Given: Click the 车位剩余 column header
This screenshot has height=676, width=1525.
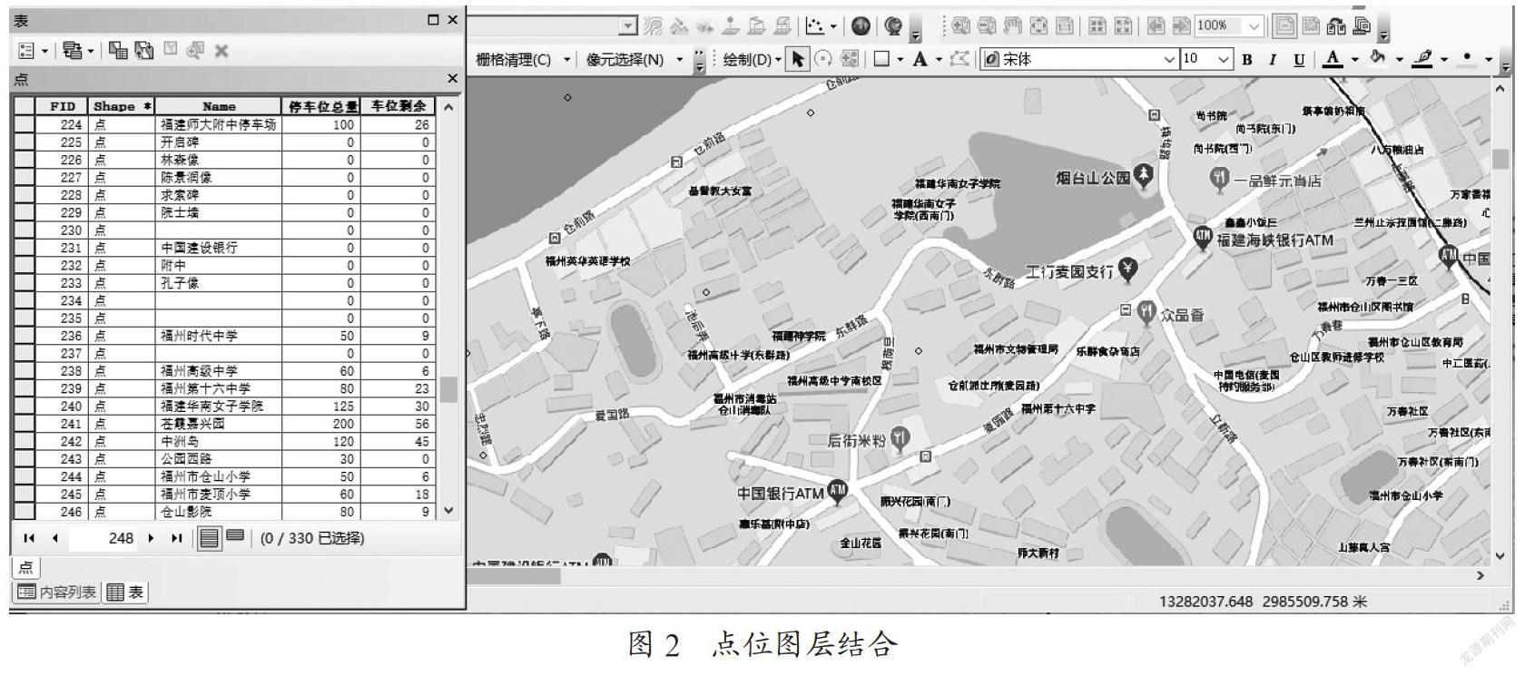Looking at the screenshot, I should pos(398,106).
